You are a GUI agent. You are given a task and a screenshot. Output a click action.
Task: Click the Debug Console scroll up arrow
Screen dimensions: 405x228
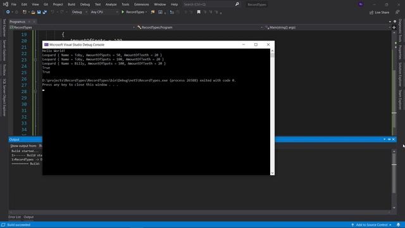point(272,51)
